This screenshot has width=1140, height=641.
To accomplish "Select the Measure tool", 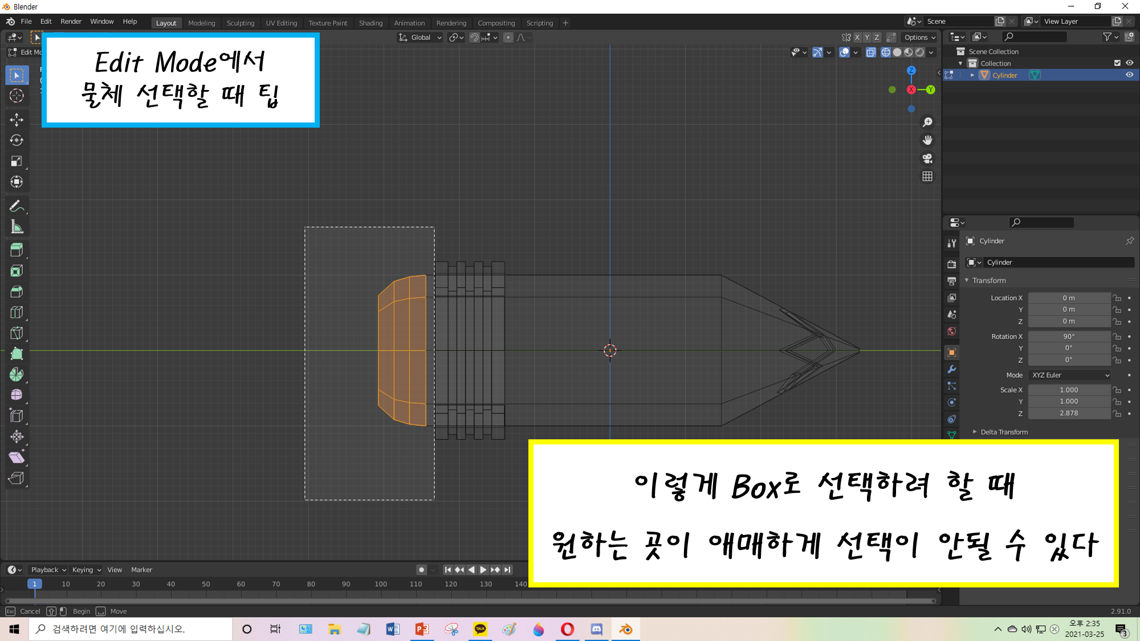I will pyautogui.click(x=17, y=227).
